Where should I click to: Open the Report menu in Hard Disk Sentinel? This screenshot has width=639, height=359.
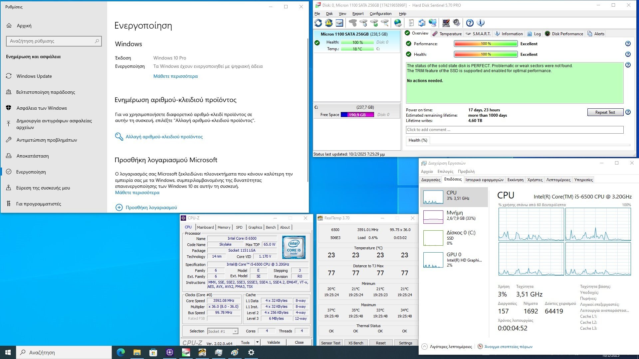tap(358, 14)
